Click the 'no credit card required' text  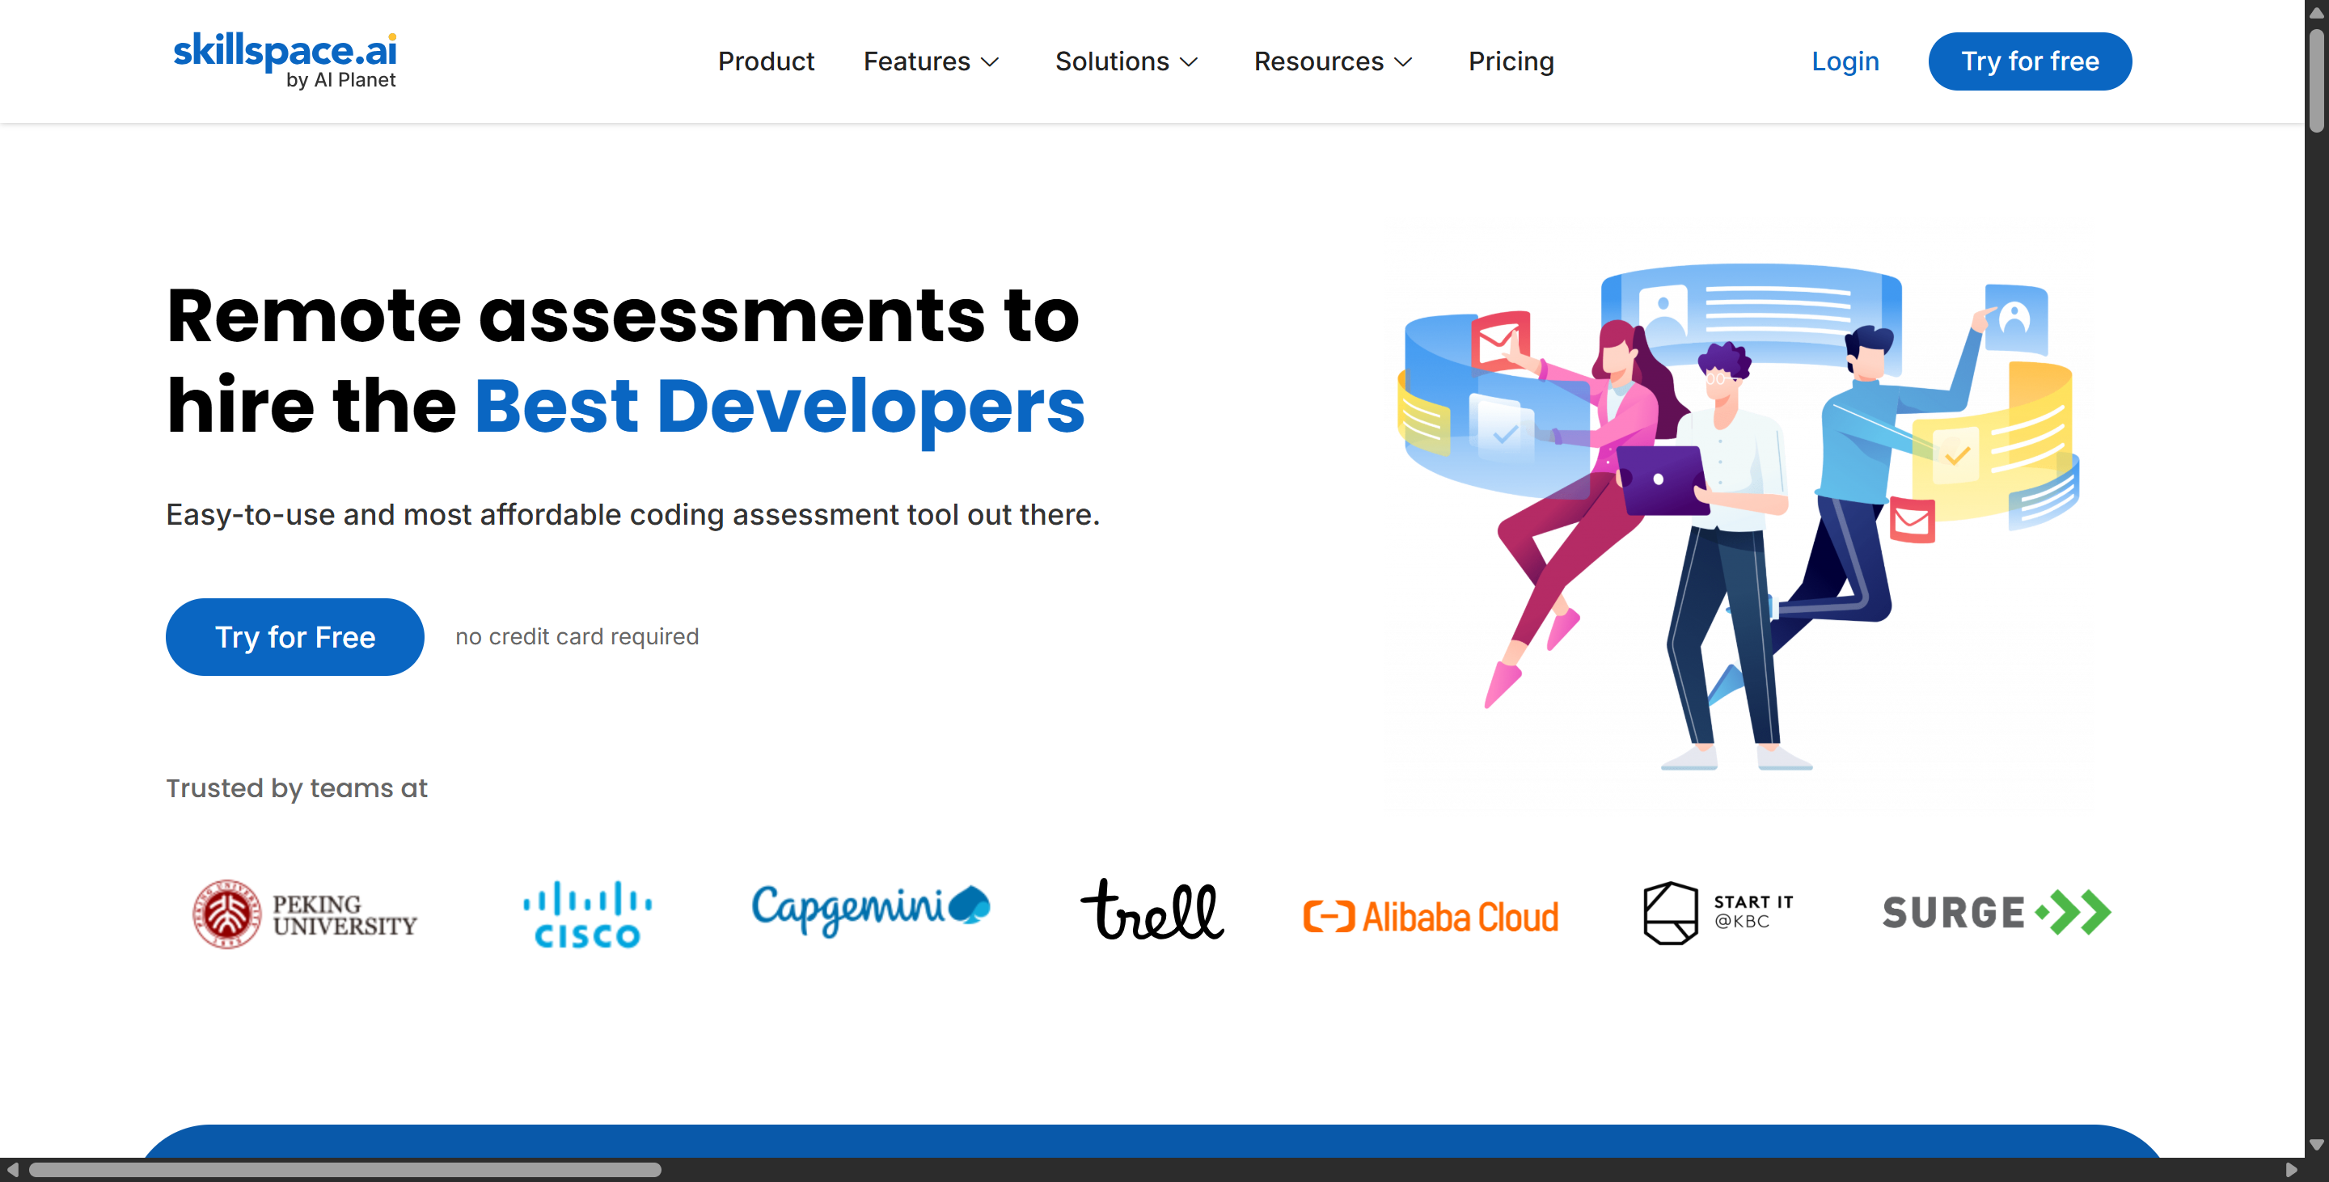click(577, 637)
